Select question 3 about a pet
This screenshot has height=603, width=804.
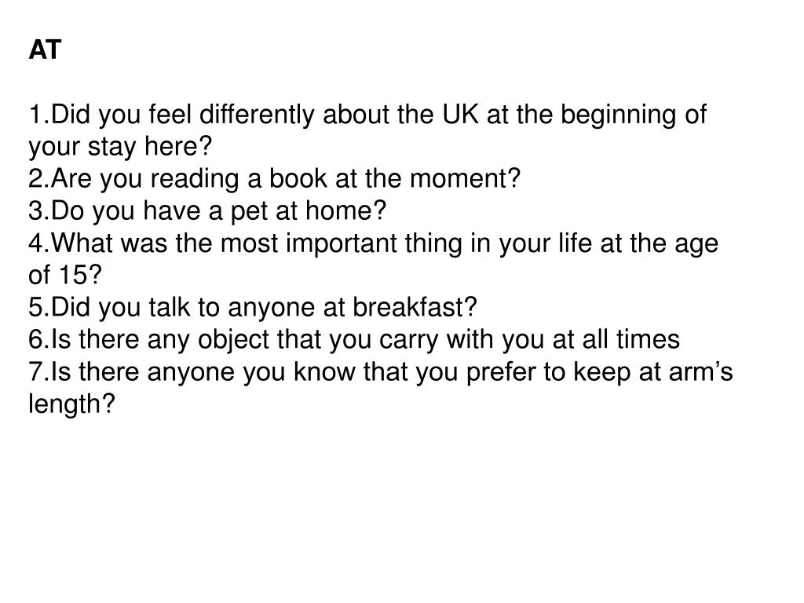(207, 211)
